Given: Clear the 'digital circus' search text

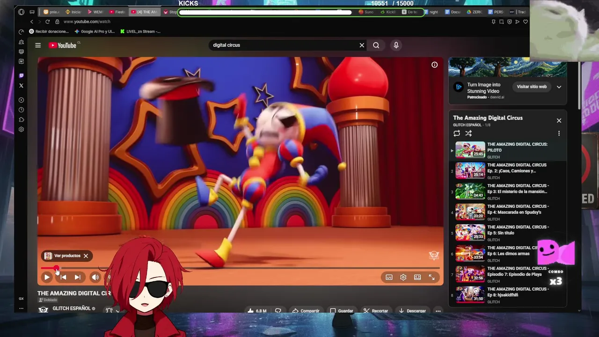Looking at the screenshot, I should [362, 45].
